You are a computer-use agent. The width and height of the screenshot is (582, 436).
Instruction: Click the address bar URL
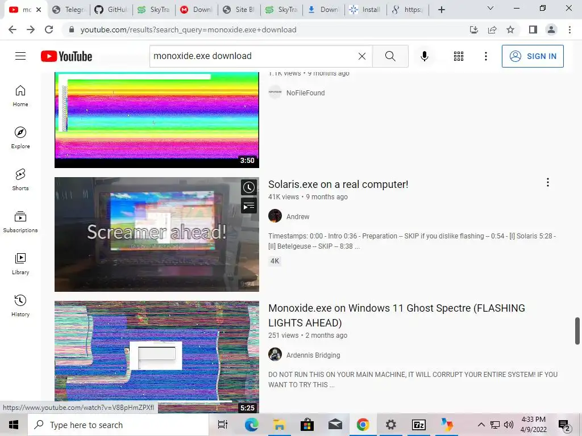[188, 30]
